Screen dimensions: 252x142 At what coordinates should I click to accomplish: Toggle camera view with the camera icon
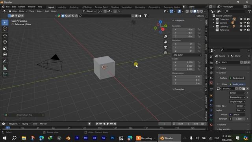click(165, 47)
